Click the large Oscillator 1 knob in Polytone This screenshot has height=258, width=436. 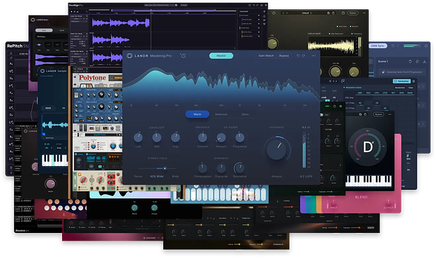pyautogui.click(x=101, y=95)
